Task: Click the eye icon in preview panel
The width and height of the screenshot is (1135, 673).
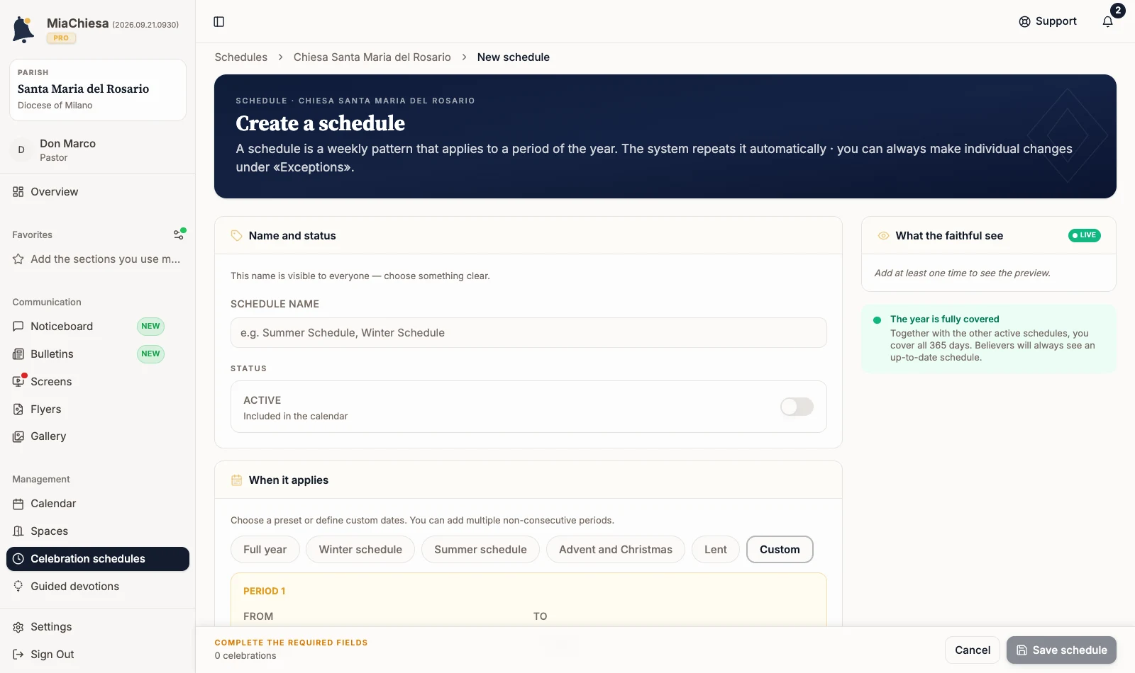Action: coord(883,236)
